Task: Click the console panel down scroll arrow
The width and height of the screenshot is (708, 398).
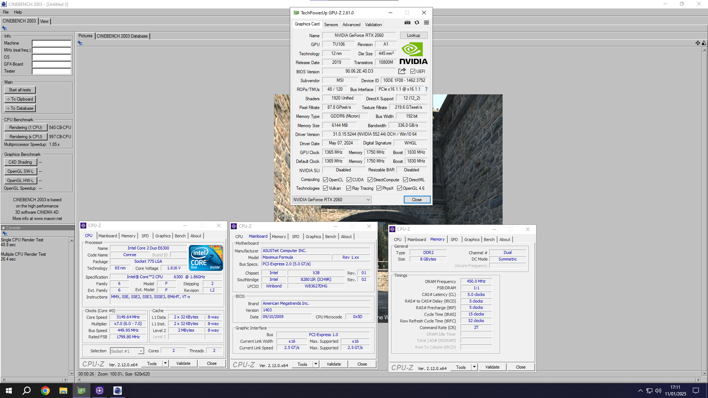Action: coord(72,374)
